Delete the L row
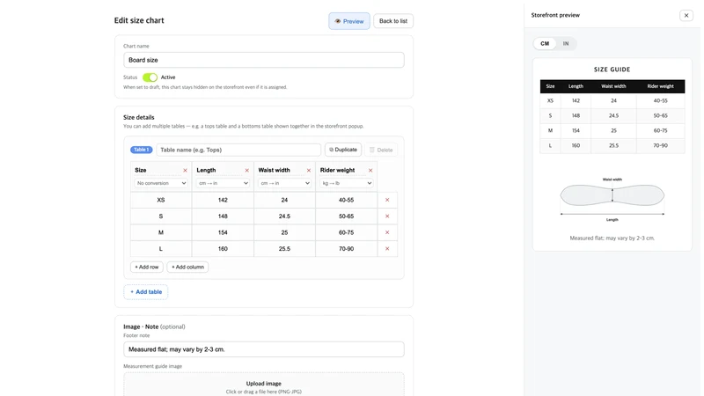704x396 pixels. 387,248
